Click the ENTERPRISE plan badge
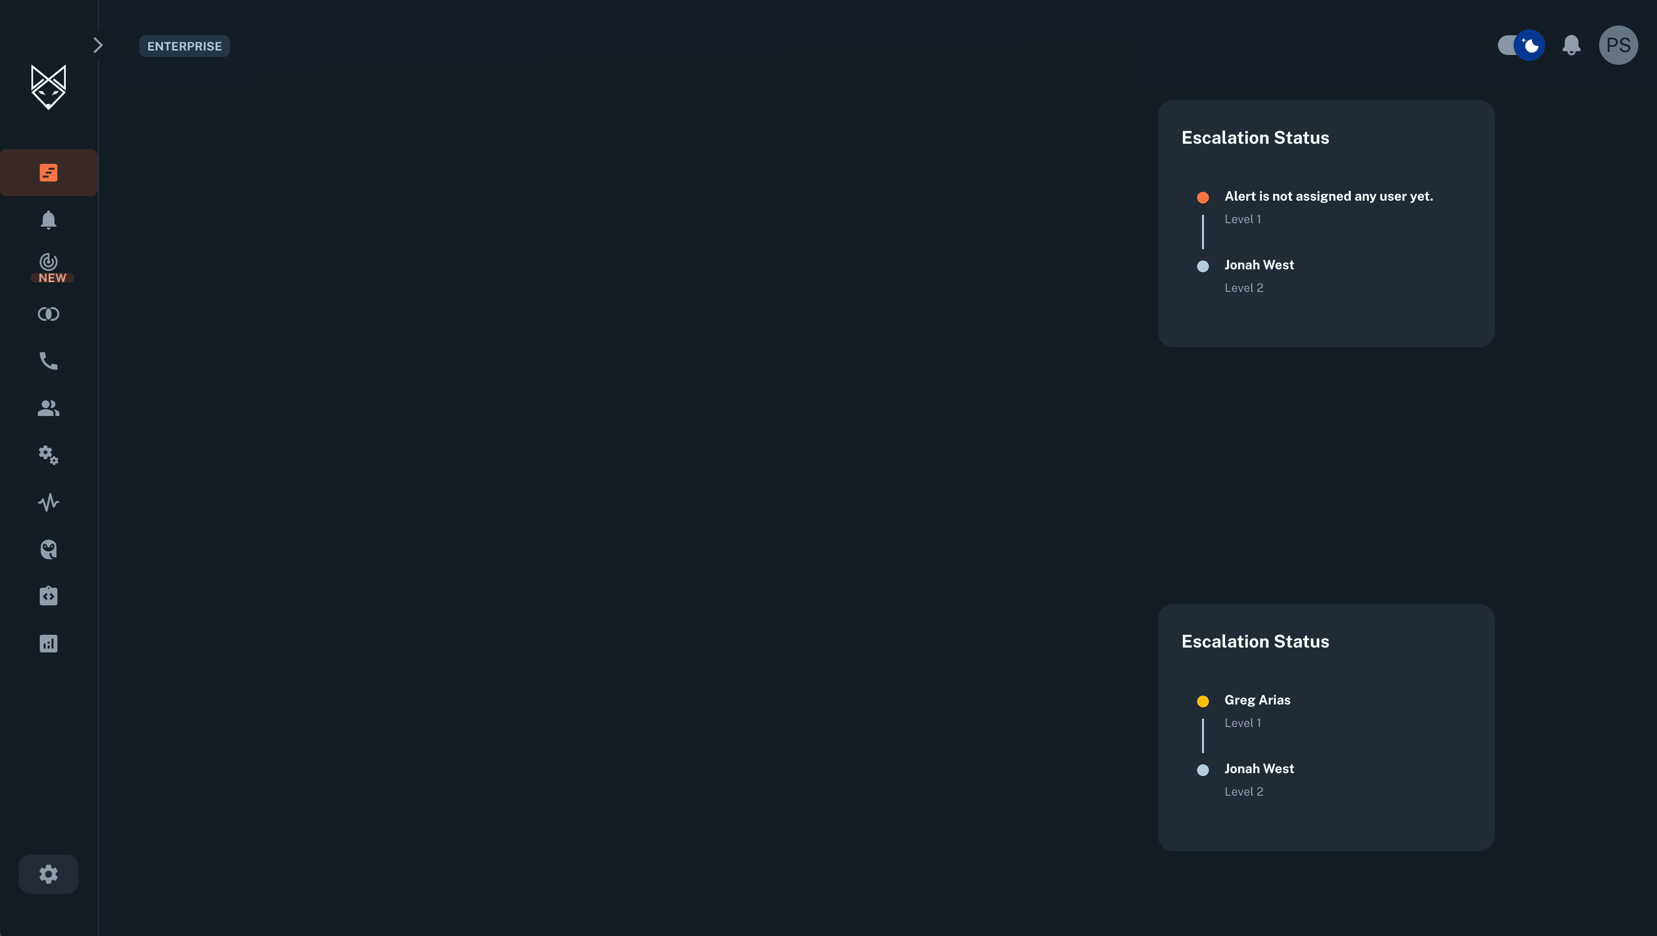The width and height of the screenshot is (1657, 936). coord(185,46)
